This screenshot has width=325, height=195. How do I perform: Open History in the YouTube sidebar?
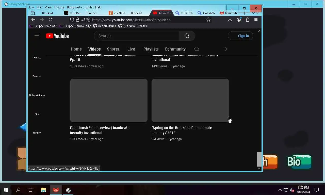pos(37,133)
